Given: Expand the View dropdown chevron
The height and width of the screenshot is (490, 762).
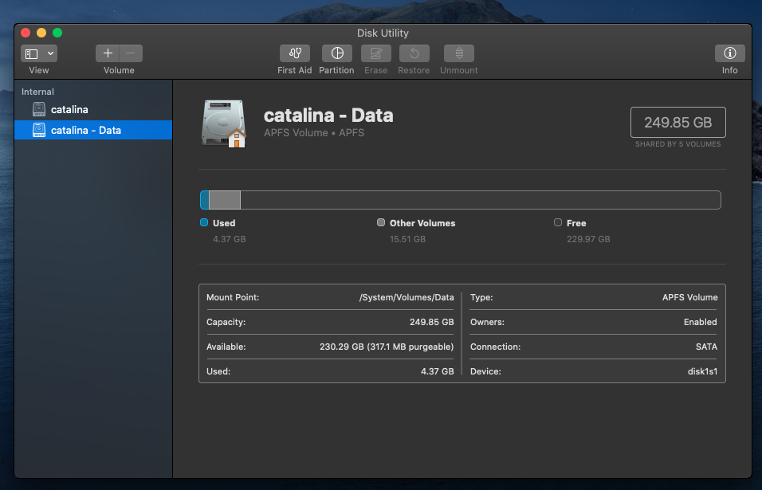Looking at the screenshot, I should click(50, 53).
